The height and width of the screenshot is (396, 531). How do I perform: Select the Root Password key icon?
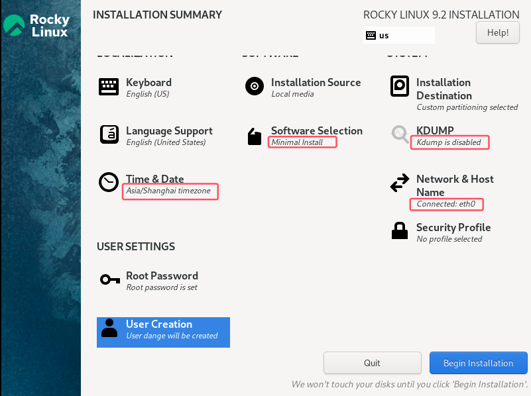pos(110,279)
